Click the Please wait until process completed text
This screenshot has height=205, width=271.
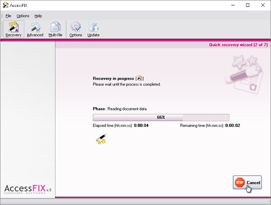tap(127, 84)
